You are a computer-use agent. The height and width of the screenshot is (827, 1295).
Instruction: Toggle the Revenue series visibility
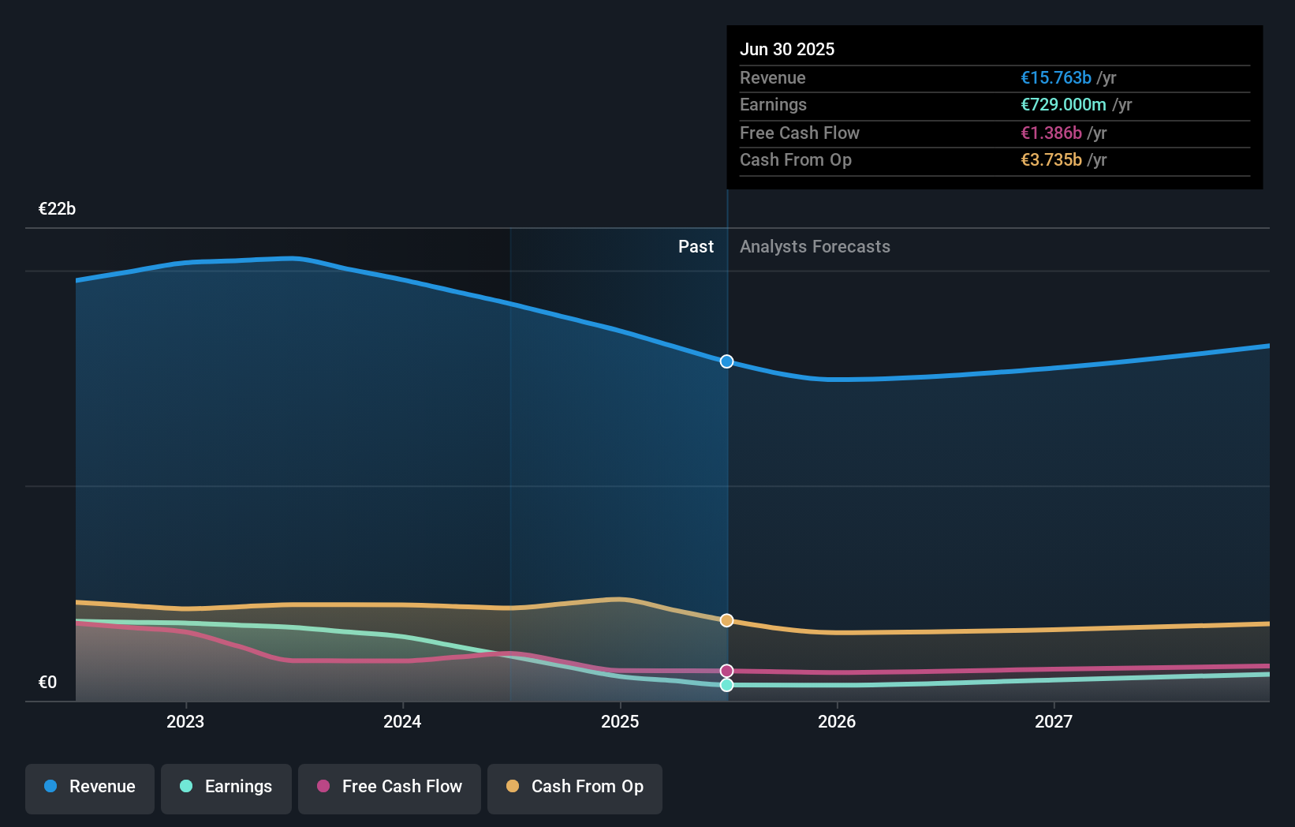click(89, 787)
